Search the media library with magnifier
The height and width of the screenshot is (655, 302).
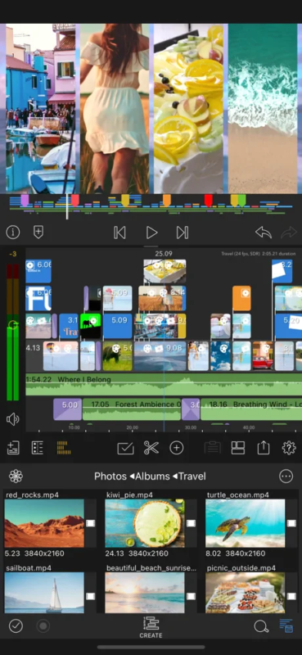coord(261,626)
